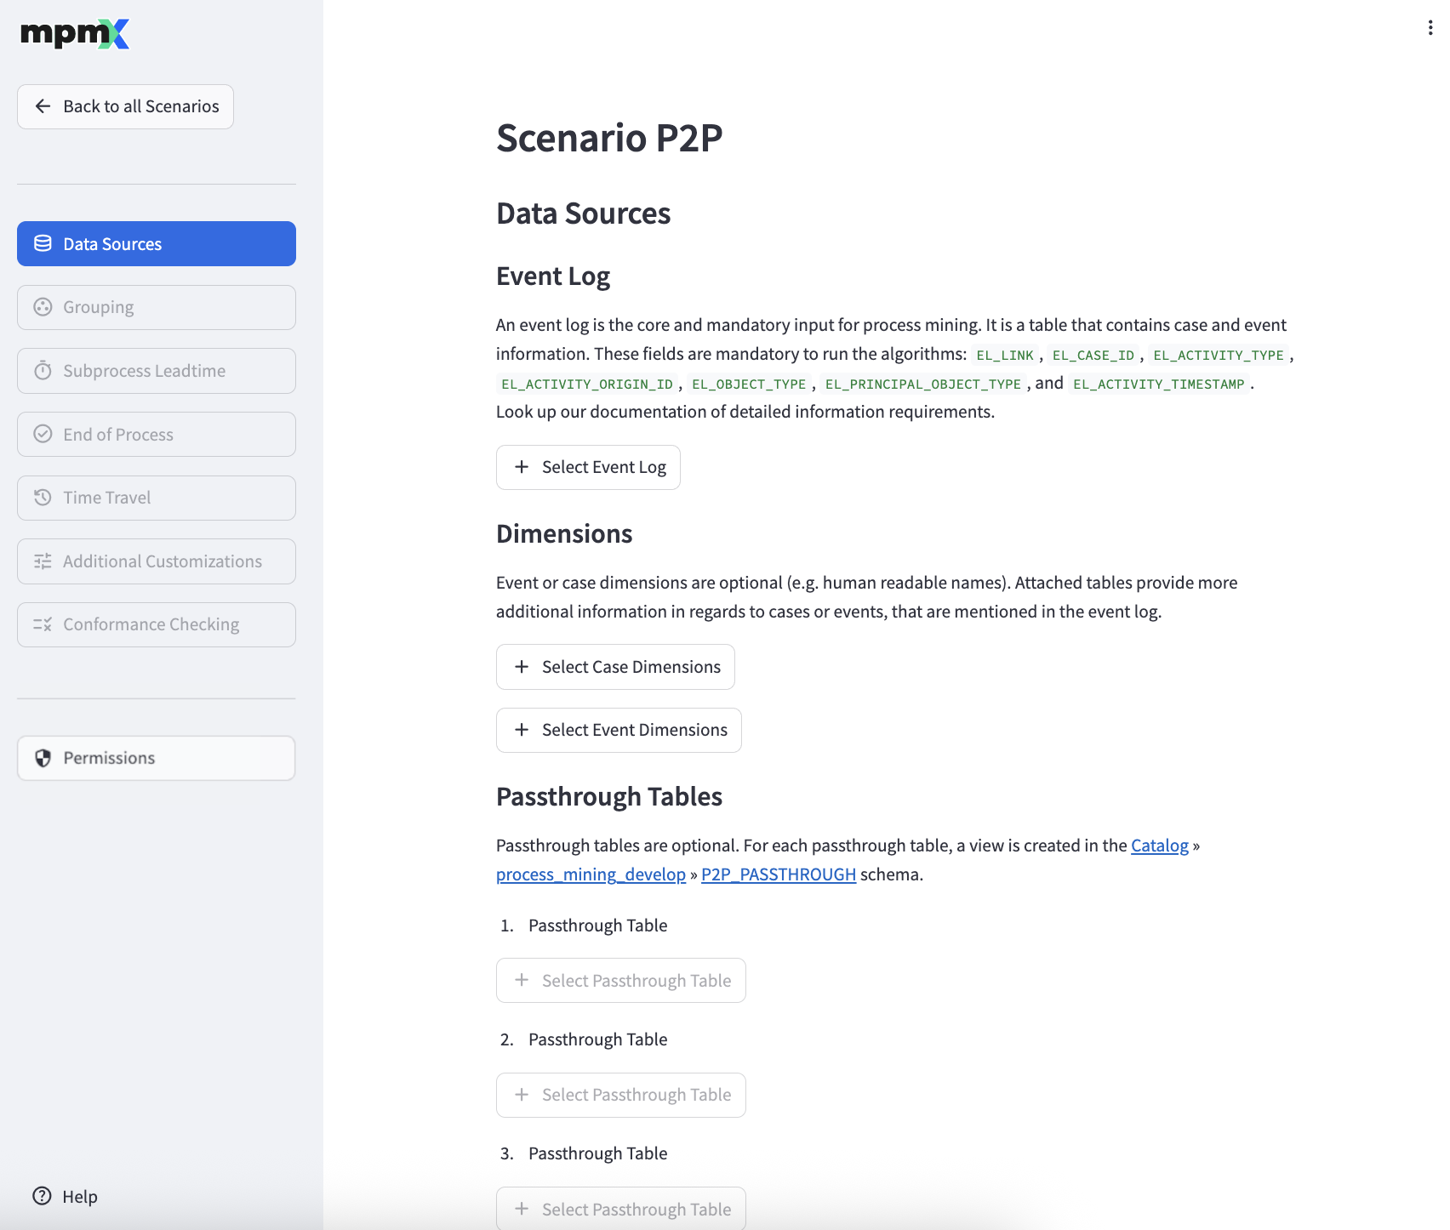Viewport: 1450px width, 1230px height.
Task: Select Event Log button
Action: [x=588, y=467]
